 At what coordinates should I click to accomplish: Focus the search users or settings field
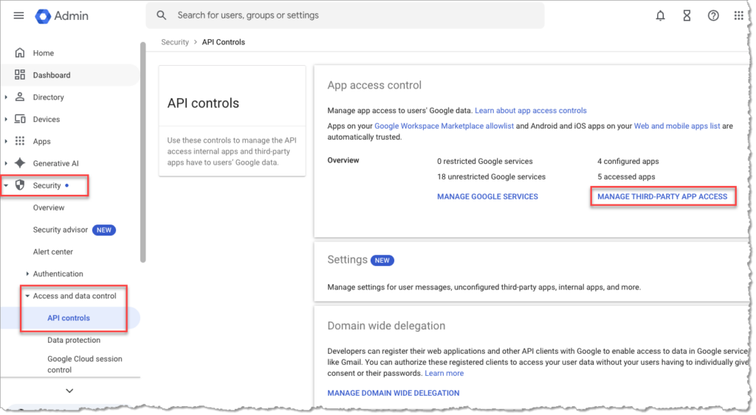tap(346, 16)
